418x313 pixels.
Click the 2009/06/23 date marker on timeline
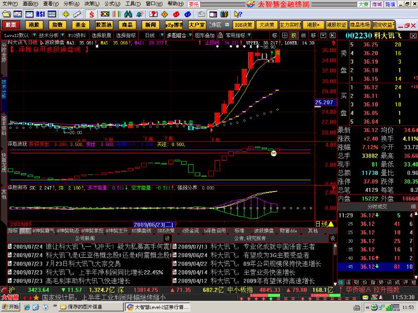154,225
